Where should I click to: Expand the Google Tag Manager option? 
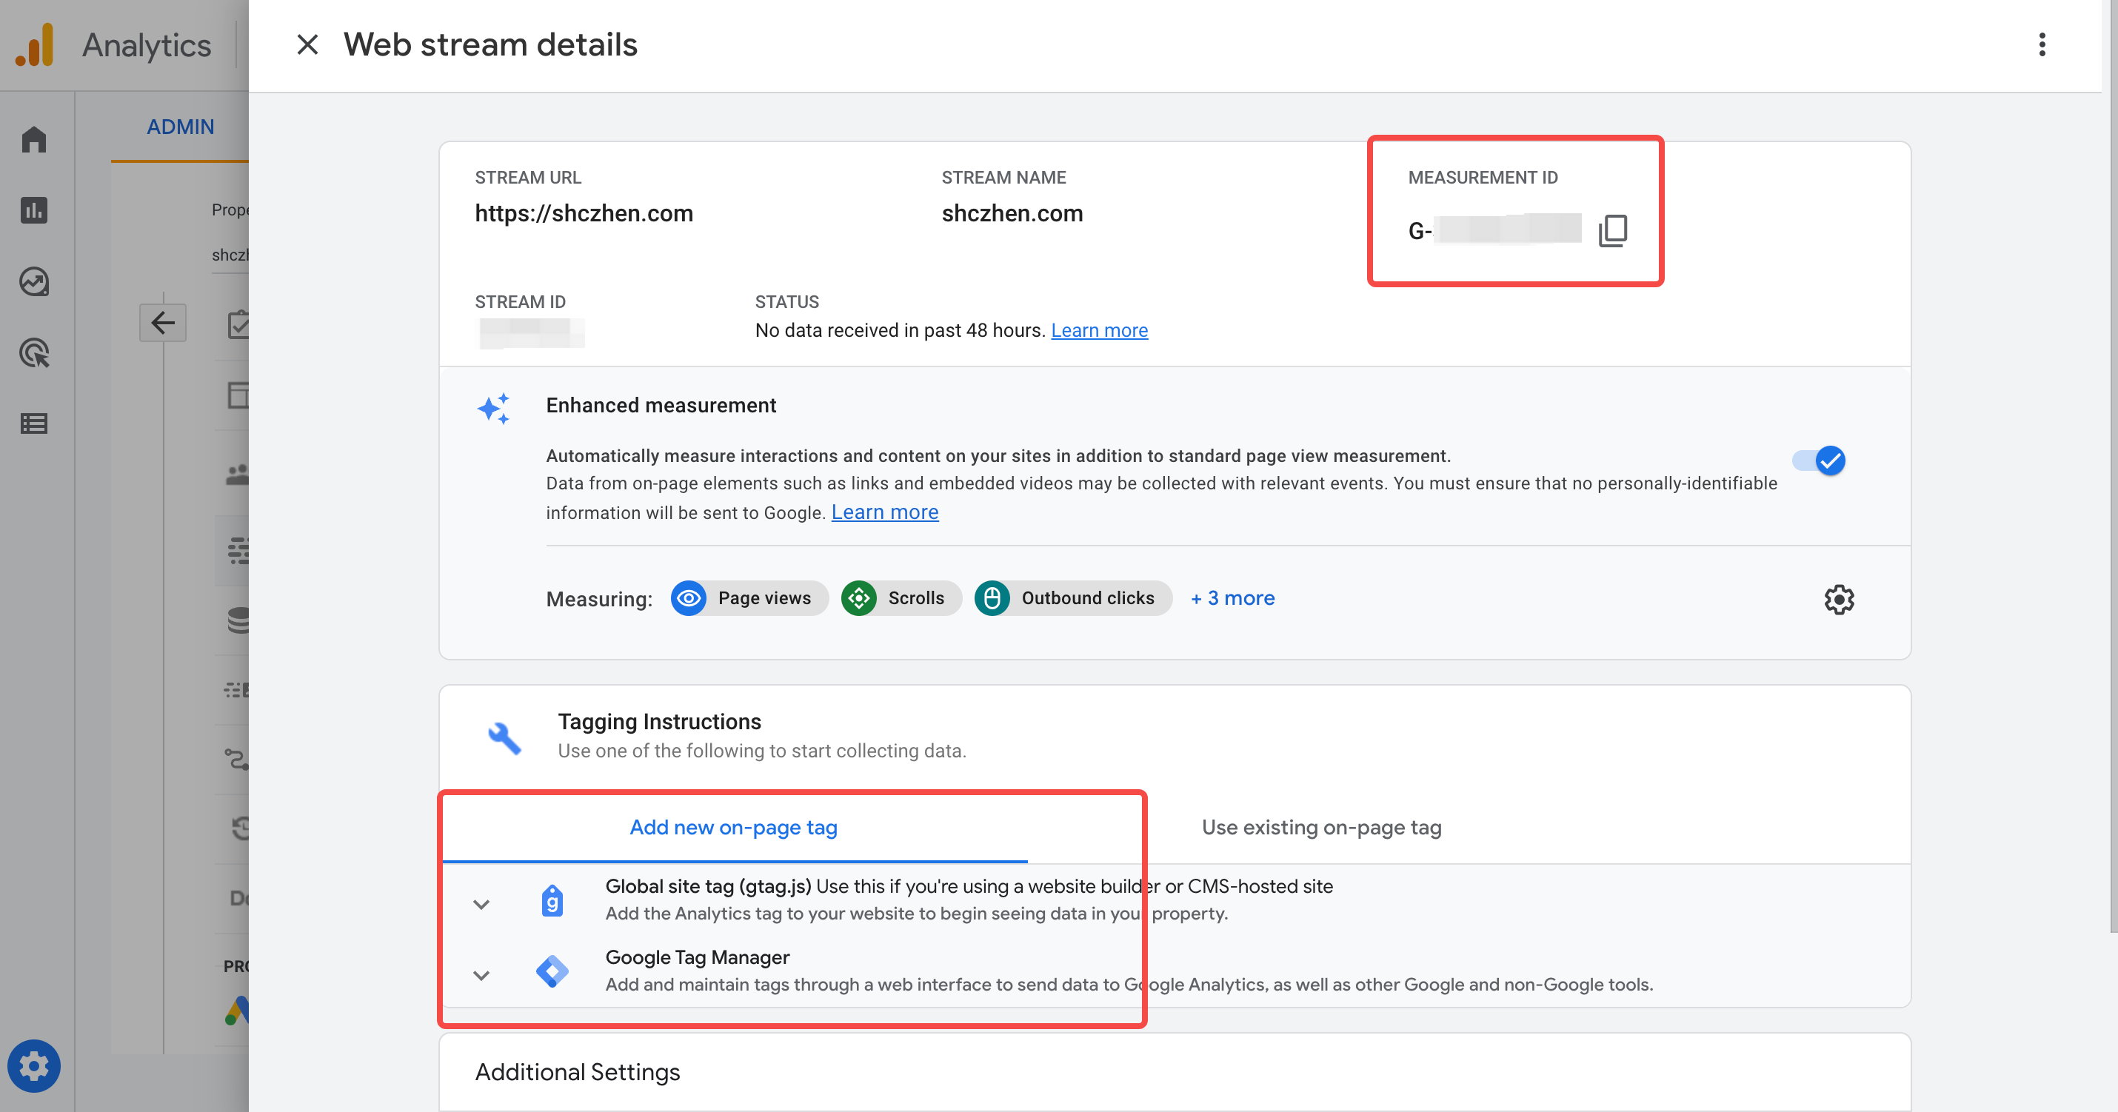point(482,974)
